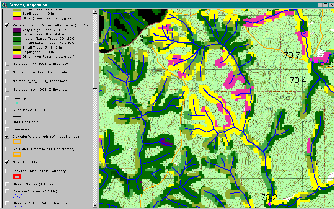Enable the Northspur_ne_1993_Orthophoto theme checkbox

(x=7, y=81)
